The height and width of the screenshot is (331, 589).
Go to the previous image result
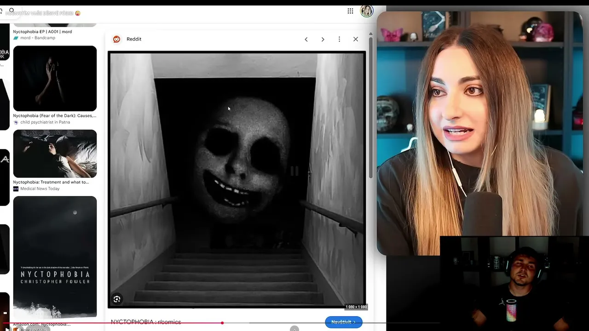[x=306, y=40]
